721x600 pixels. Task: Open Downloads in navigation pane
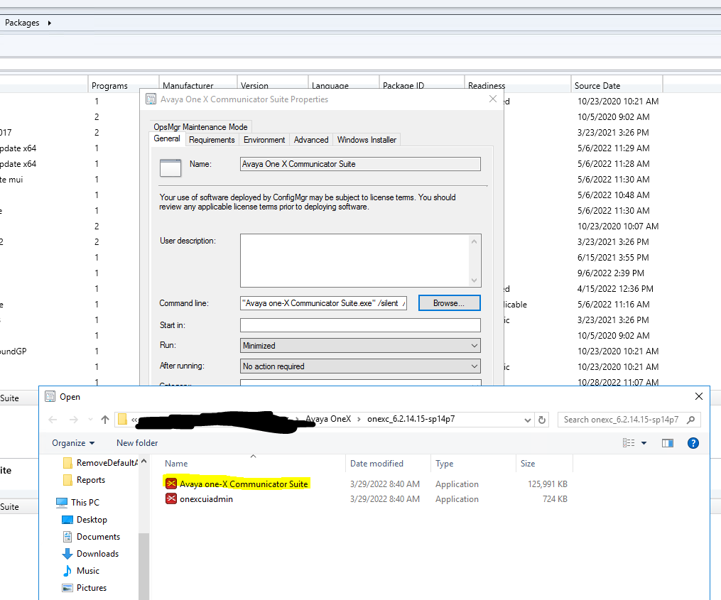point(91,553)
